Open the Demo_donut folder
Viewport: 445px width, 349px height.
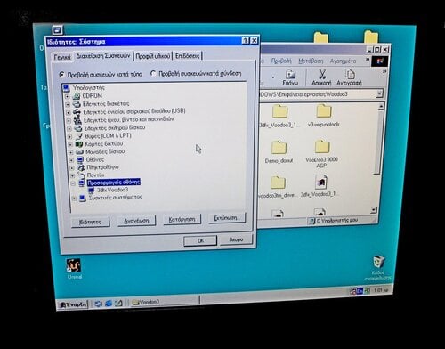pyautogui.click(x=279, y=148)
